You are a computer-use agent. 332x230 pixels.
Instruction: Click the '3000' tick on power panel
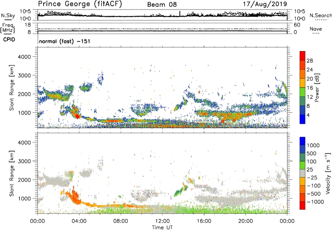(x=24, y=76)
